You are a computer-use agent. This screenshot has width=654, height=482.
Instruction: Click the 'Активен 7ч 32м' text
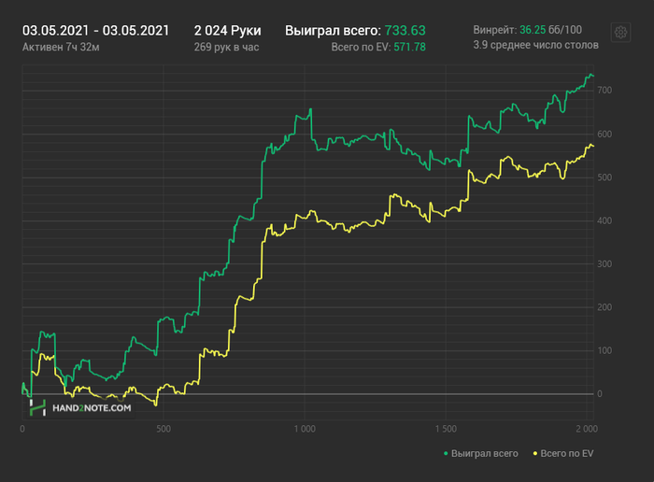coord(61,47)
